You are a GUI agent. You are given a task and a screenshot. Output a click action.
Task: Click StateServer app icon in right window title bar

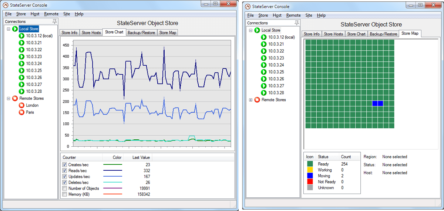tap(247, 6)
